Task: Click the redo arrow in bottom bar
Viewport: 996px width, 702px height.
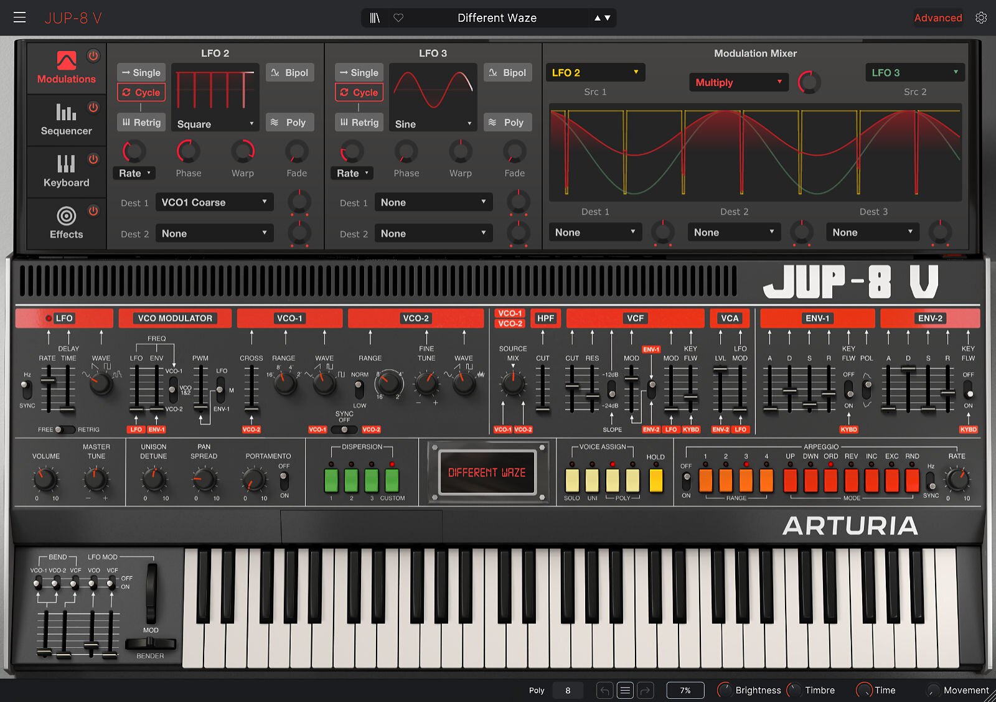Action: [x=646, y=690]
